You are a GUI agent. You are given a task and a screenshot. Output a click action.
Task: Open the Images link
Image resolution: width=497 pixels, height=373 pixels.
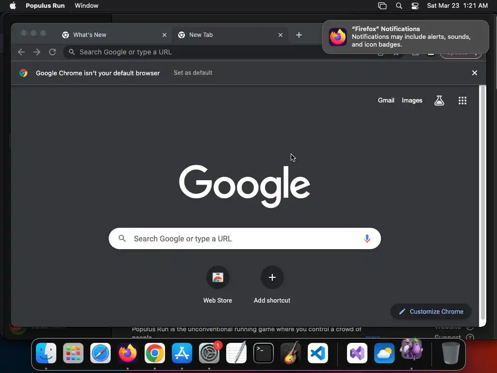point(412,100)
